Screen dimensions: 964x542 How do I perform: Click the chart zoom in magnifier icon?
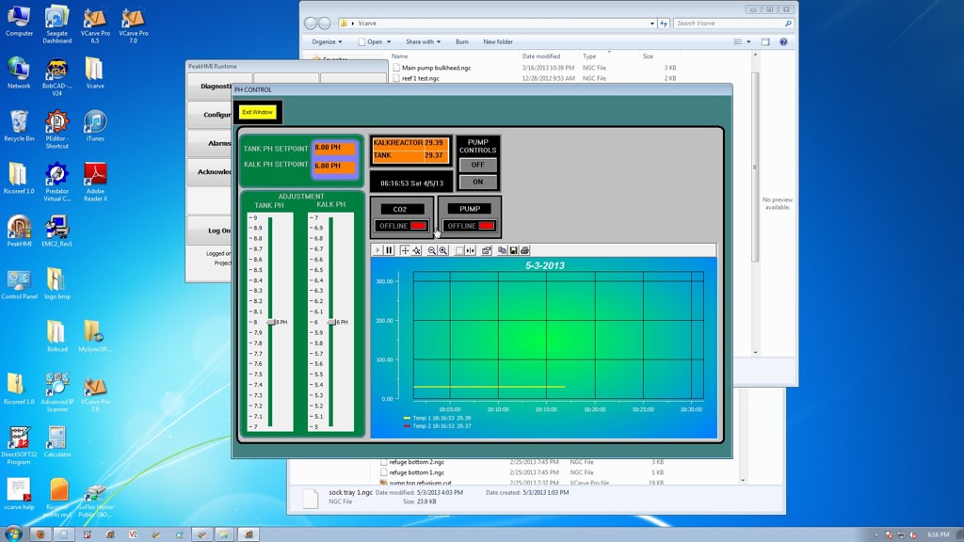pos(442,250)
